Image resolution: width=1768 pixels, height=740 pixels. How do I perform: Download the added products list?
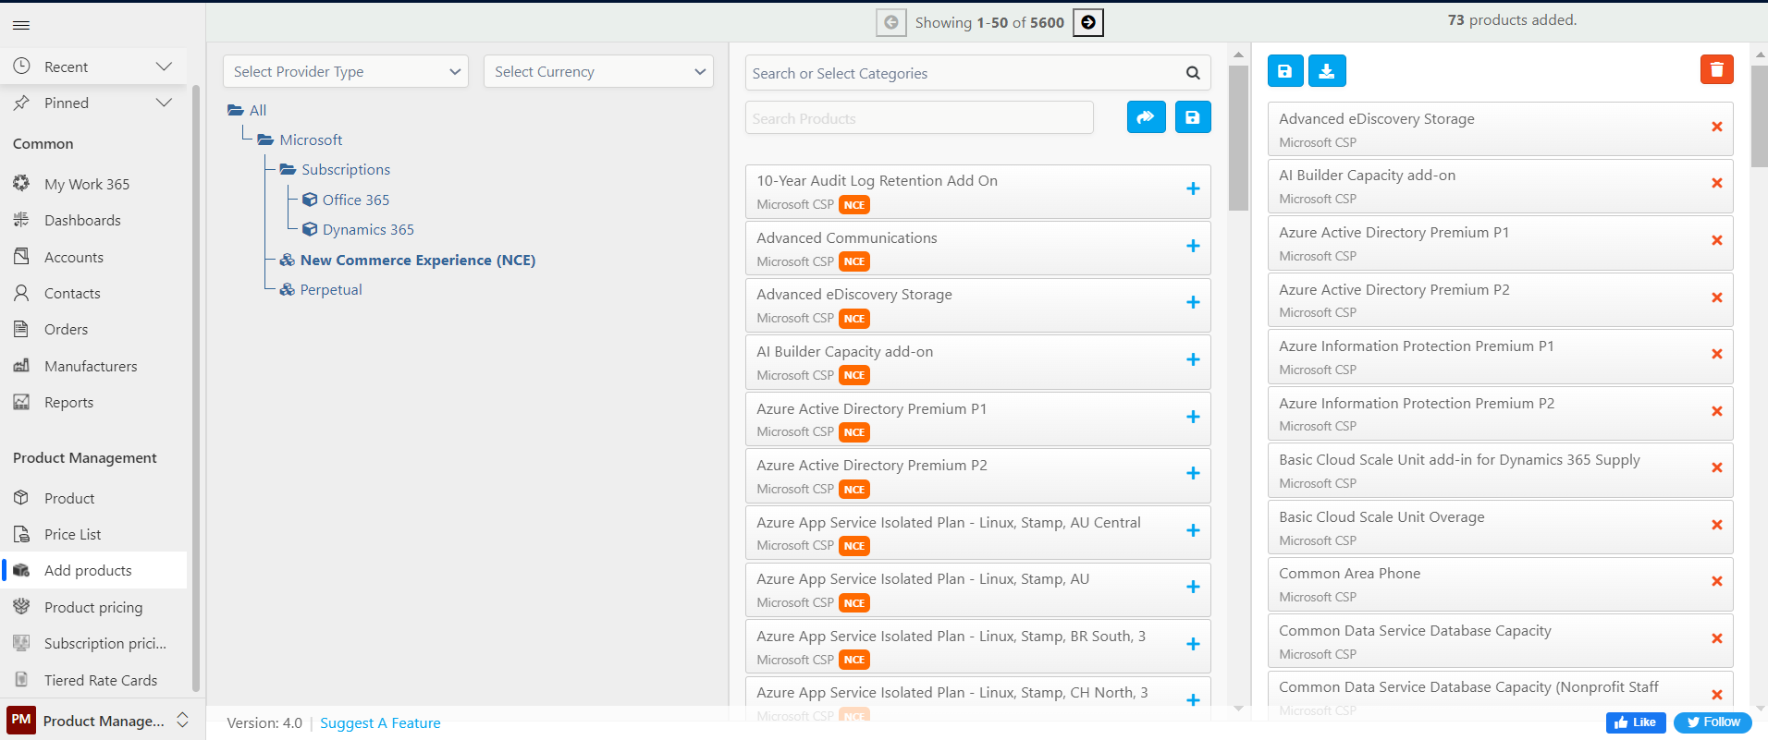pyautogui.click(x=1327, y=70)
